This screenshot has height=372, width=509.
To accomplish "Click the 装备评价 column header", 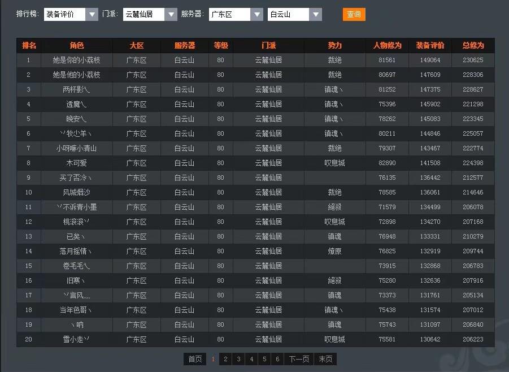I will [x=430, y=45].
